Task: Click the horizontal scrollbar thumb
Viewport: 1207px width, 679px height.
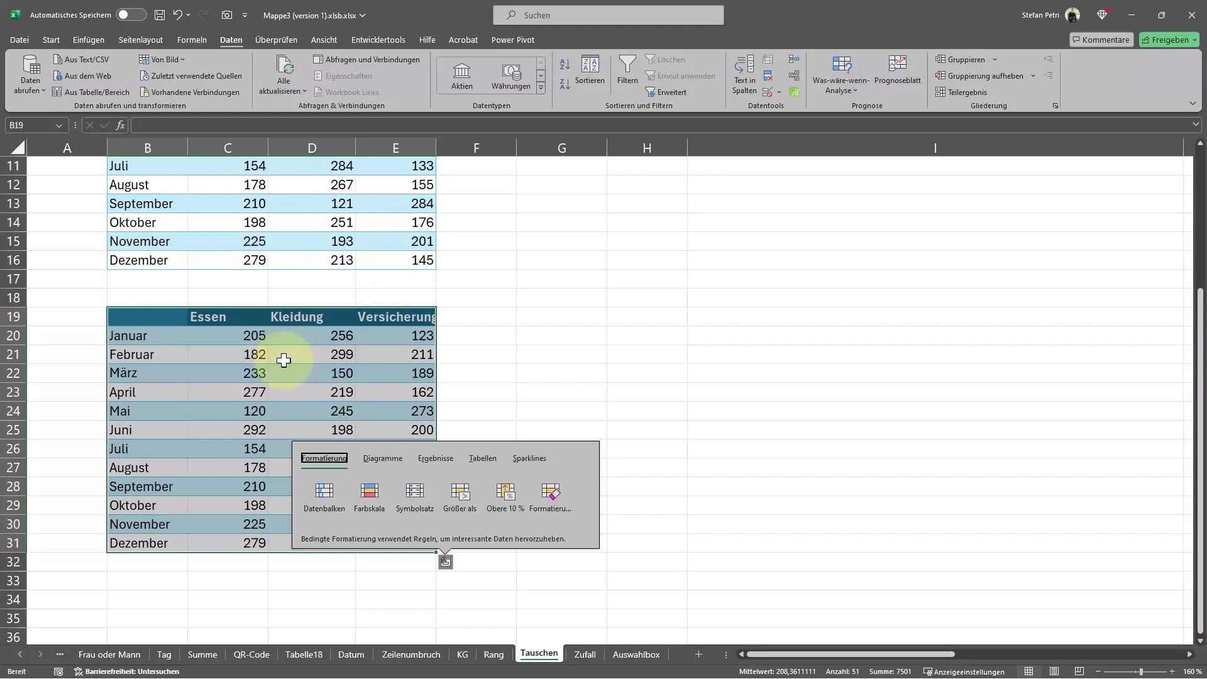Action: pyautogui.click(x=851, y=654)
